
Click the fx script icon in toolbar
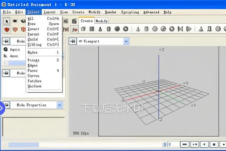tap(74, 30)
